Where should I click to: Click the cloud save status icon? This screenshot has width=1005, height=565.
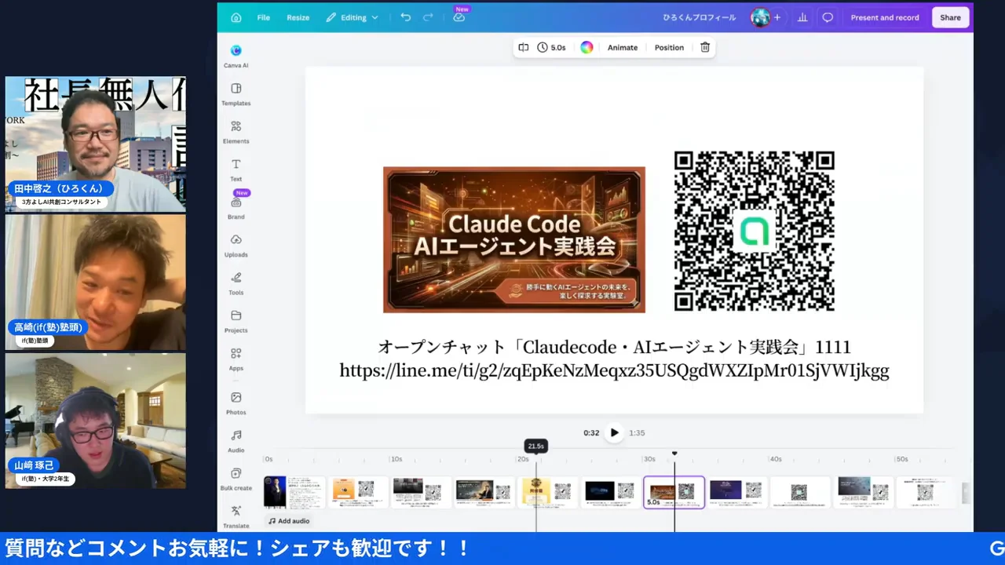[459, 17]
